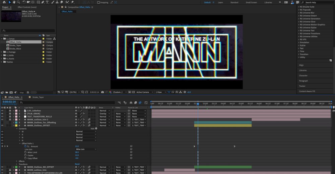This screenshot has width=335, height=174.
Task: Create new folder in Project panel
Action: click(x=7, y=92)
